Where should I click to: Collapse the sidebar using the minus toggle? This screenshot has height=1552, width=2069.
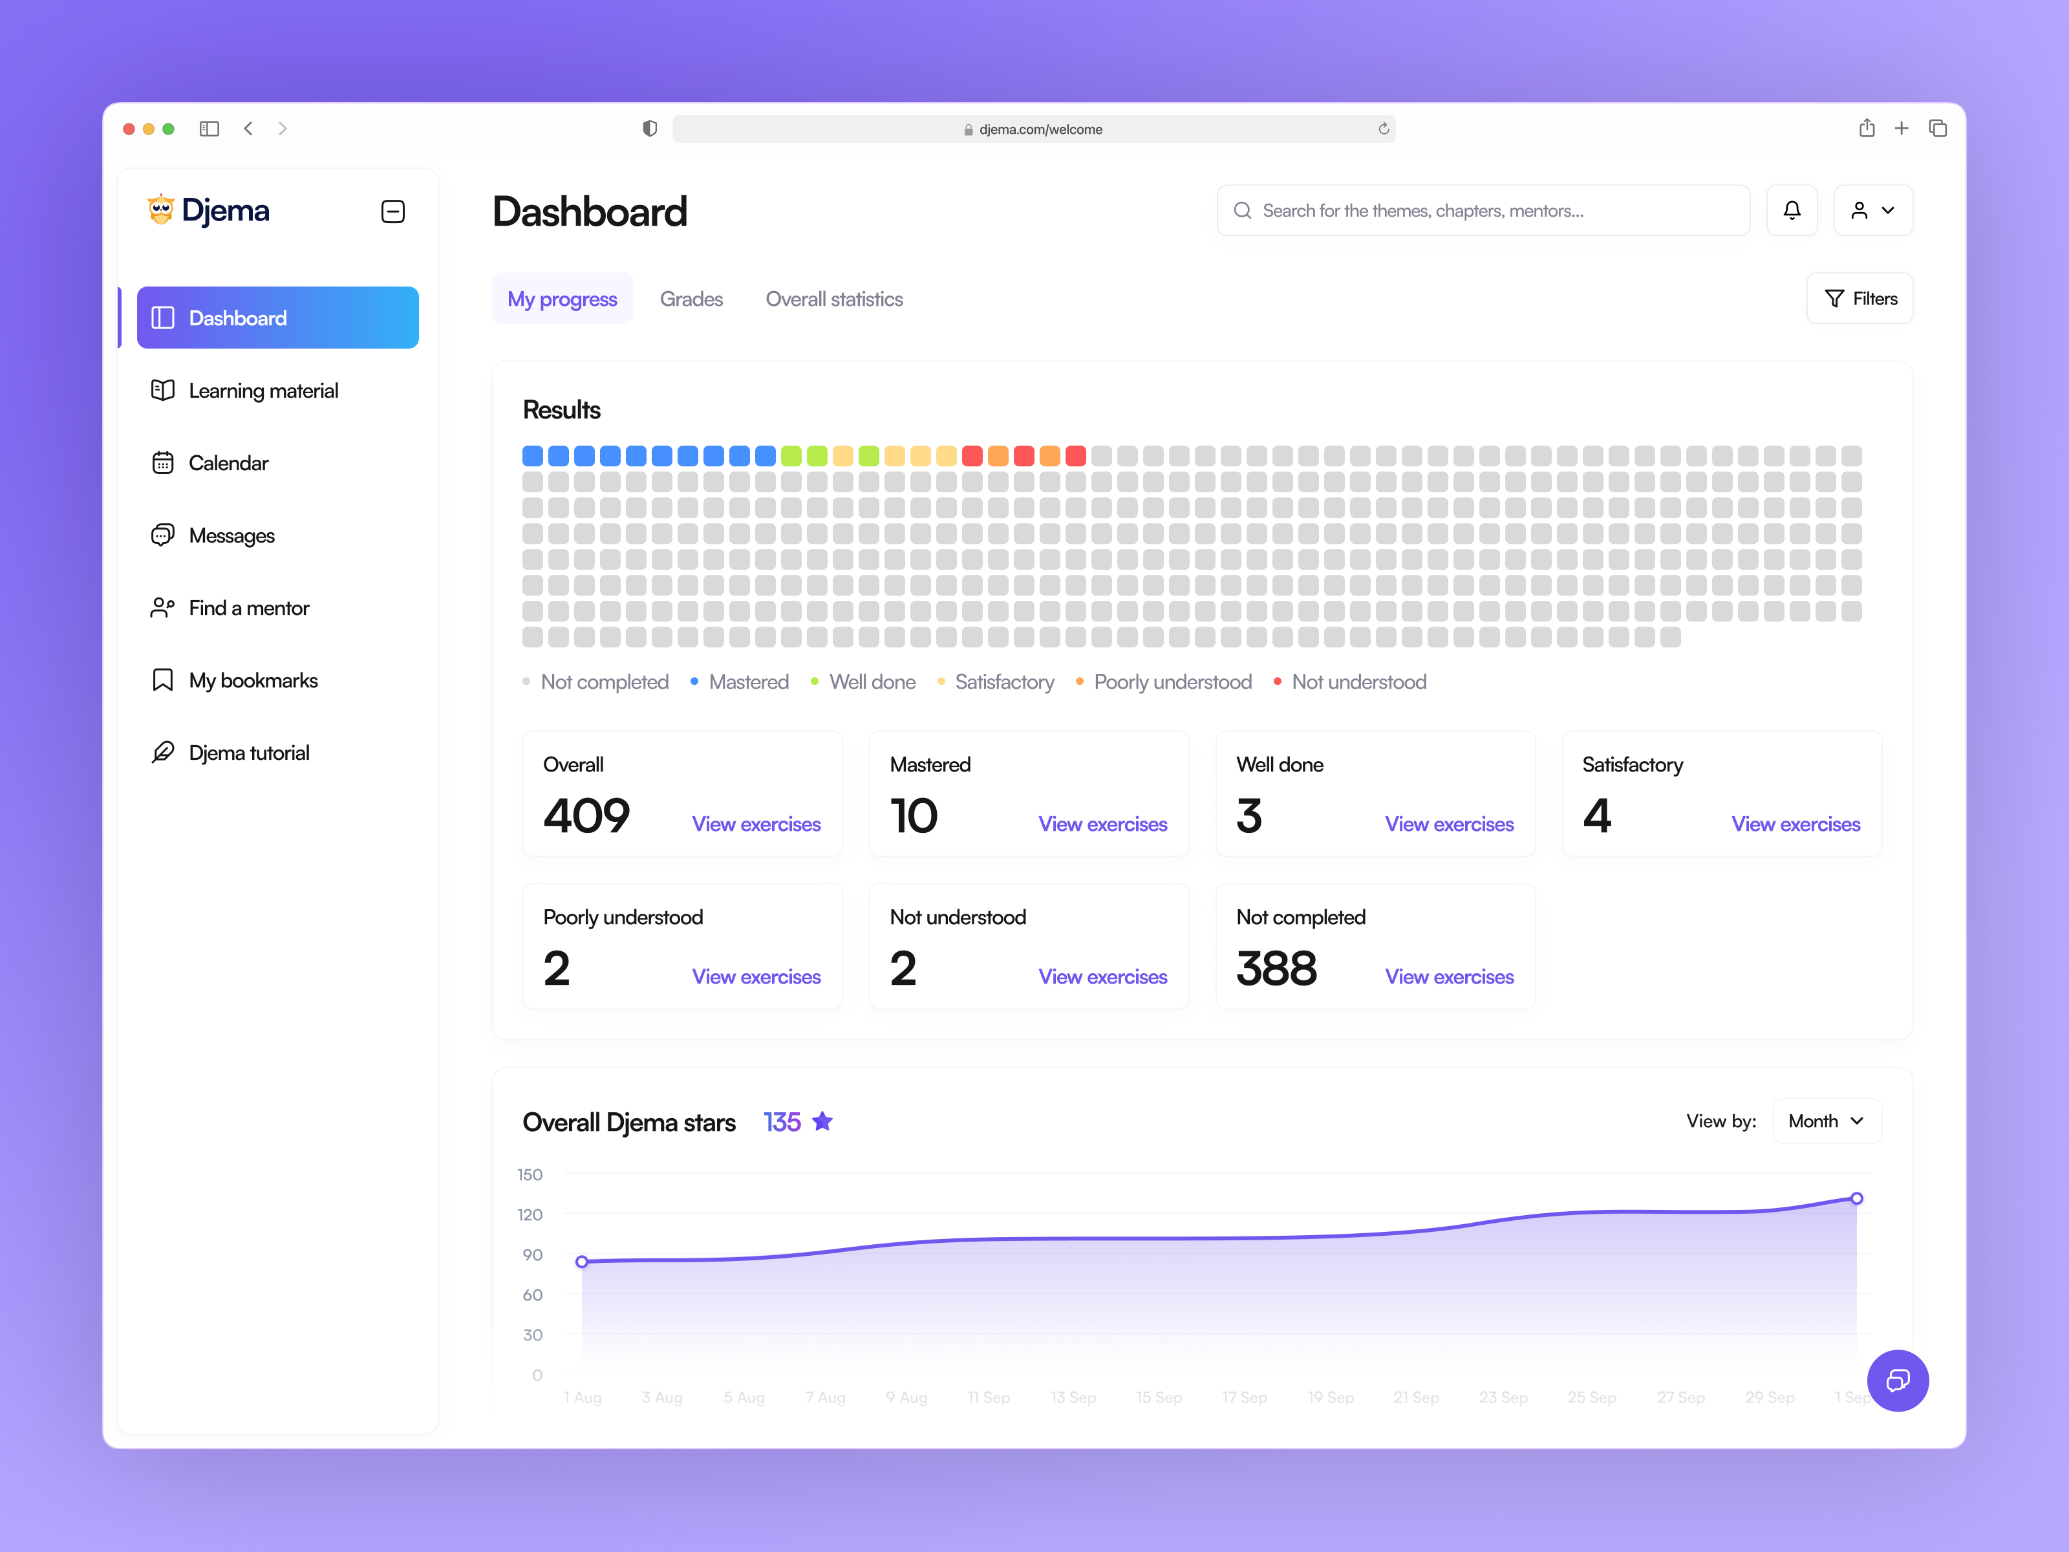tap(393, 211)
